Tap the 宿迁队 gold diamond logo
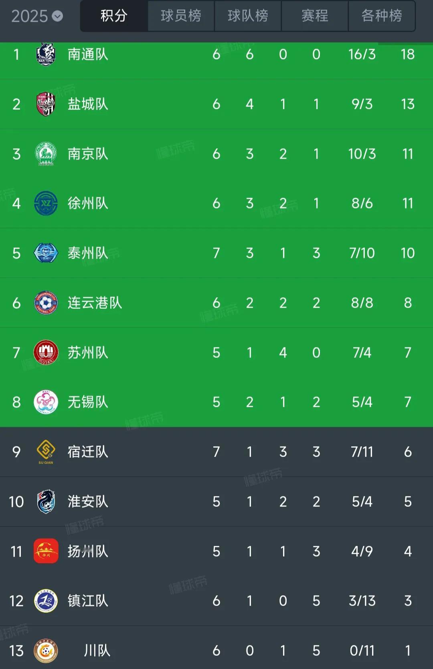The width and height of the screenshot is (433, 669). pos(46,452)
